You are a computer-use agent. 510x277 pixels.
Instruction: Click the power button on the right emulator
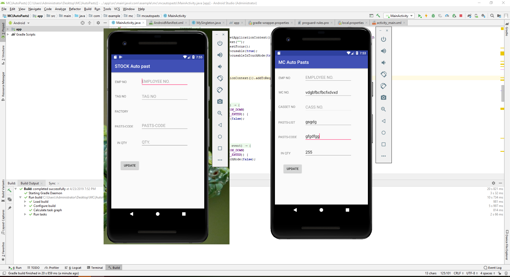pyautogui.click(x=383, y=39)
